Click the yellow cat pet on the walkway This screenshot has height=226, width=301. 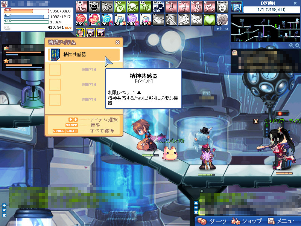170,153
